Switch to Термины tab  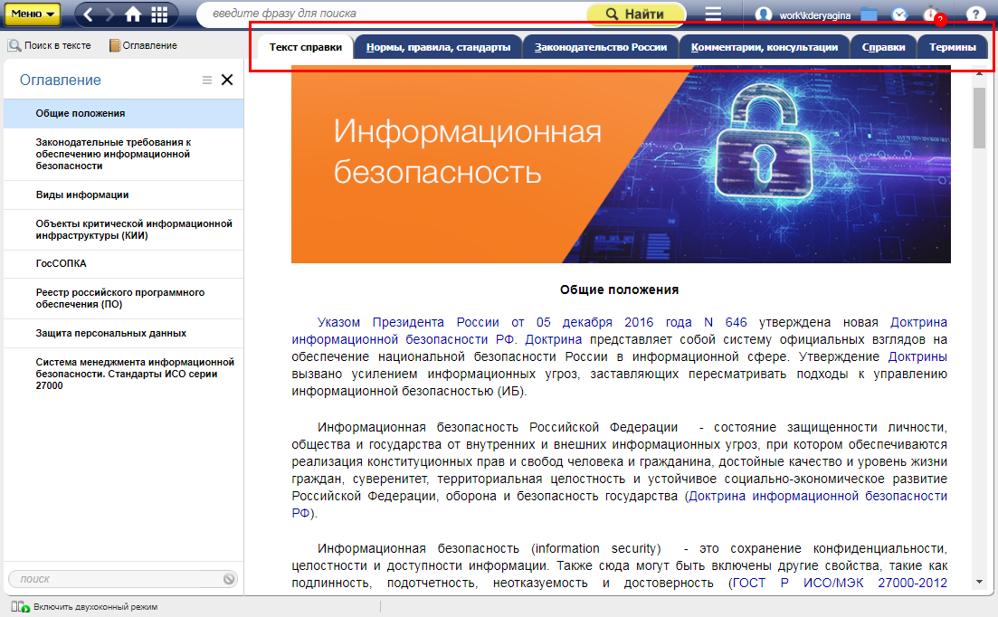coord(952,47)
